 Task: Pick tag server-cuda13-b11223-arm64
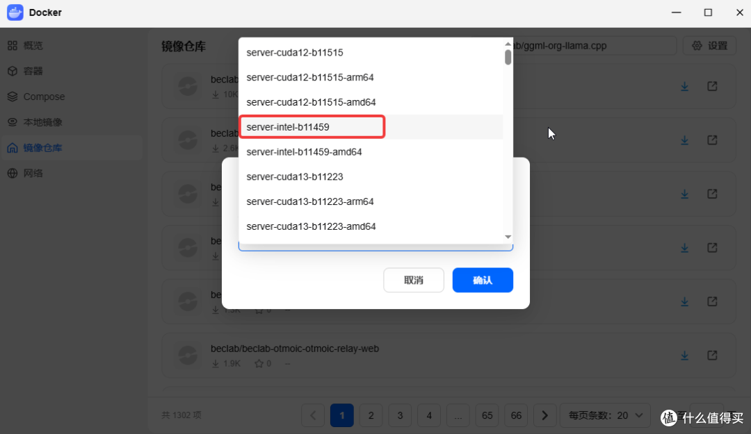[x=371, y=202]
